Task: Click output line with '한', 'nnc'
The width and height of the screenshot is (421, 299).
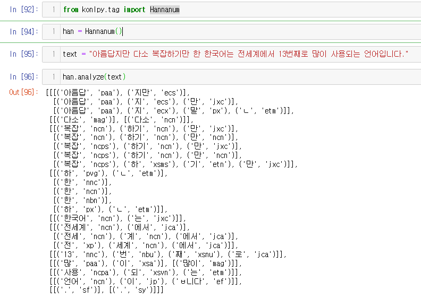Action: click(x=82, y=182)
